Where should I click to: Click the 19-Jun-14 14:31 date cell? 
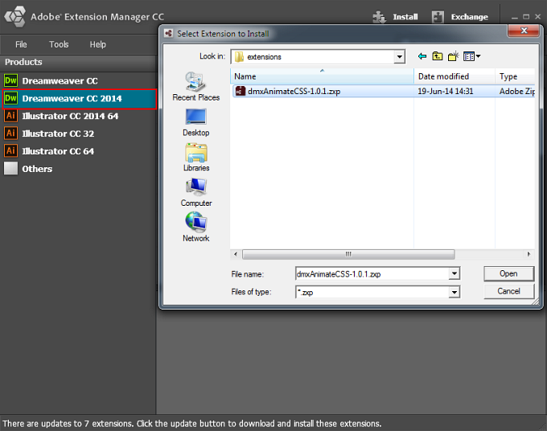[445, 92]
